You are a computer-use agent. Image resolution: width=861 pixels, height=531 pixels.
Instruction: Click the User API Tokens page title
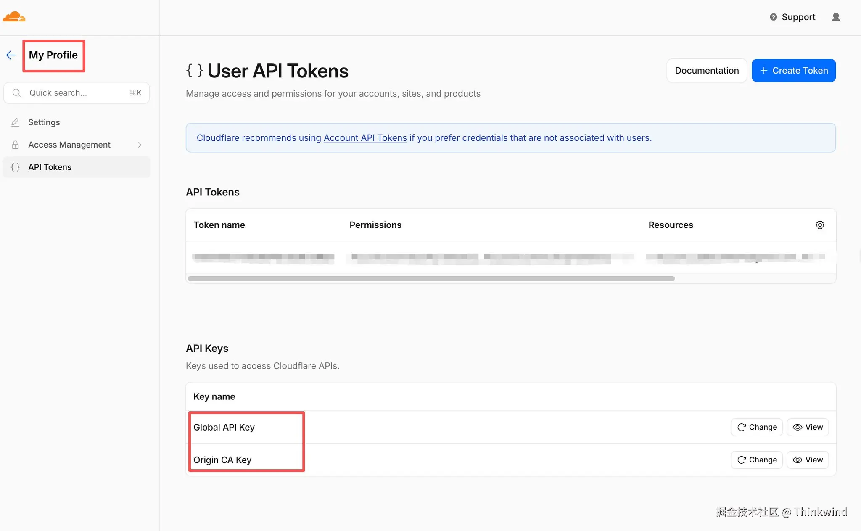click(x=278, y=71)
